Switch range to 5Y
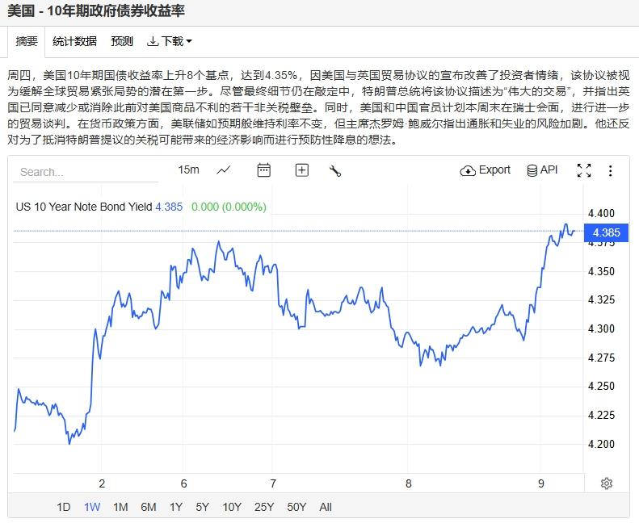639x523 pixels. click(202, 507)
